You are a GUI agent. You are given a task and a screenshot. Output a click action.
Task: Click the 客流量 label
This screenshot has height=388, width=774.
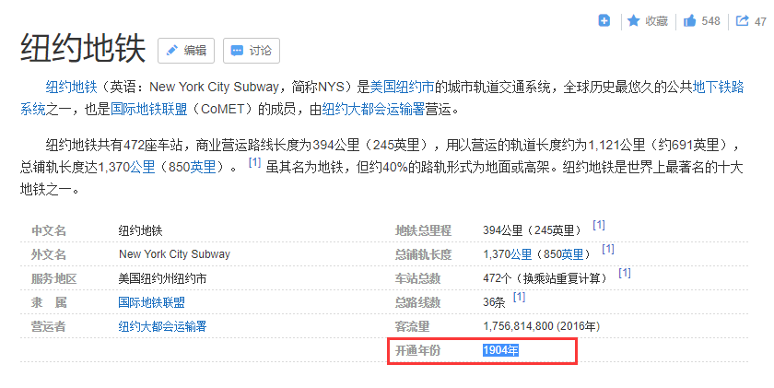click(x=412, y=326)
